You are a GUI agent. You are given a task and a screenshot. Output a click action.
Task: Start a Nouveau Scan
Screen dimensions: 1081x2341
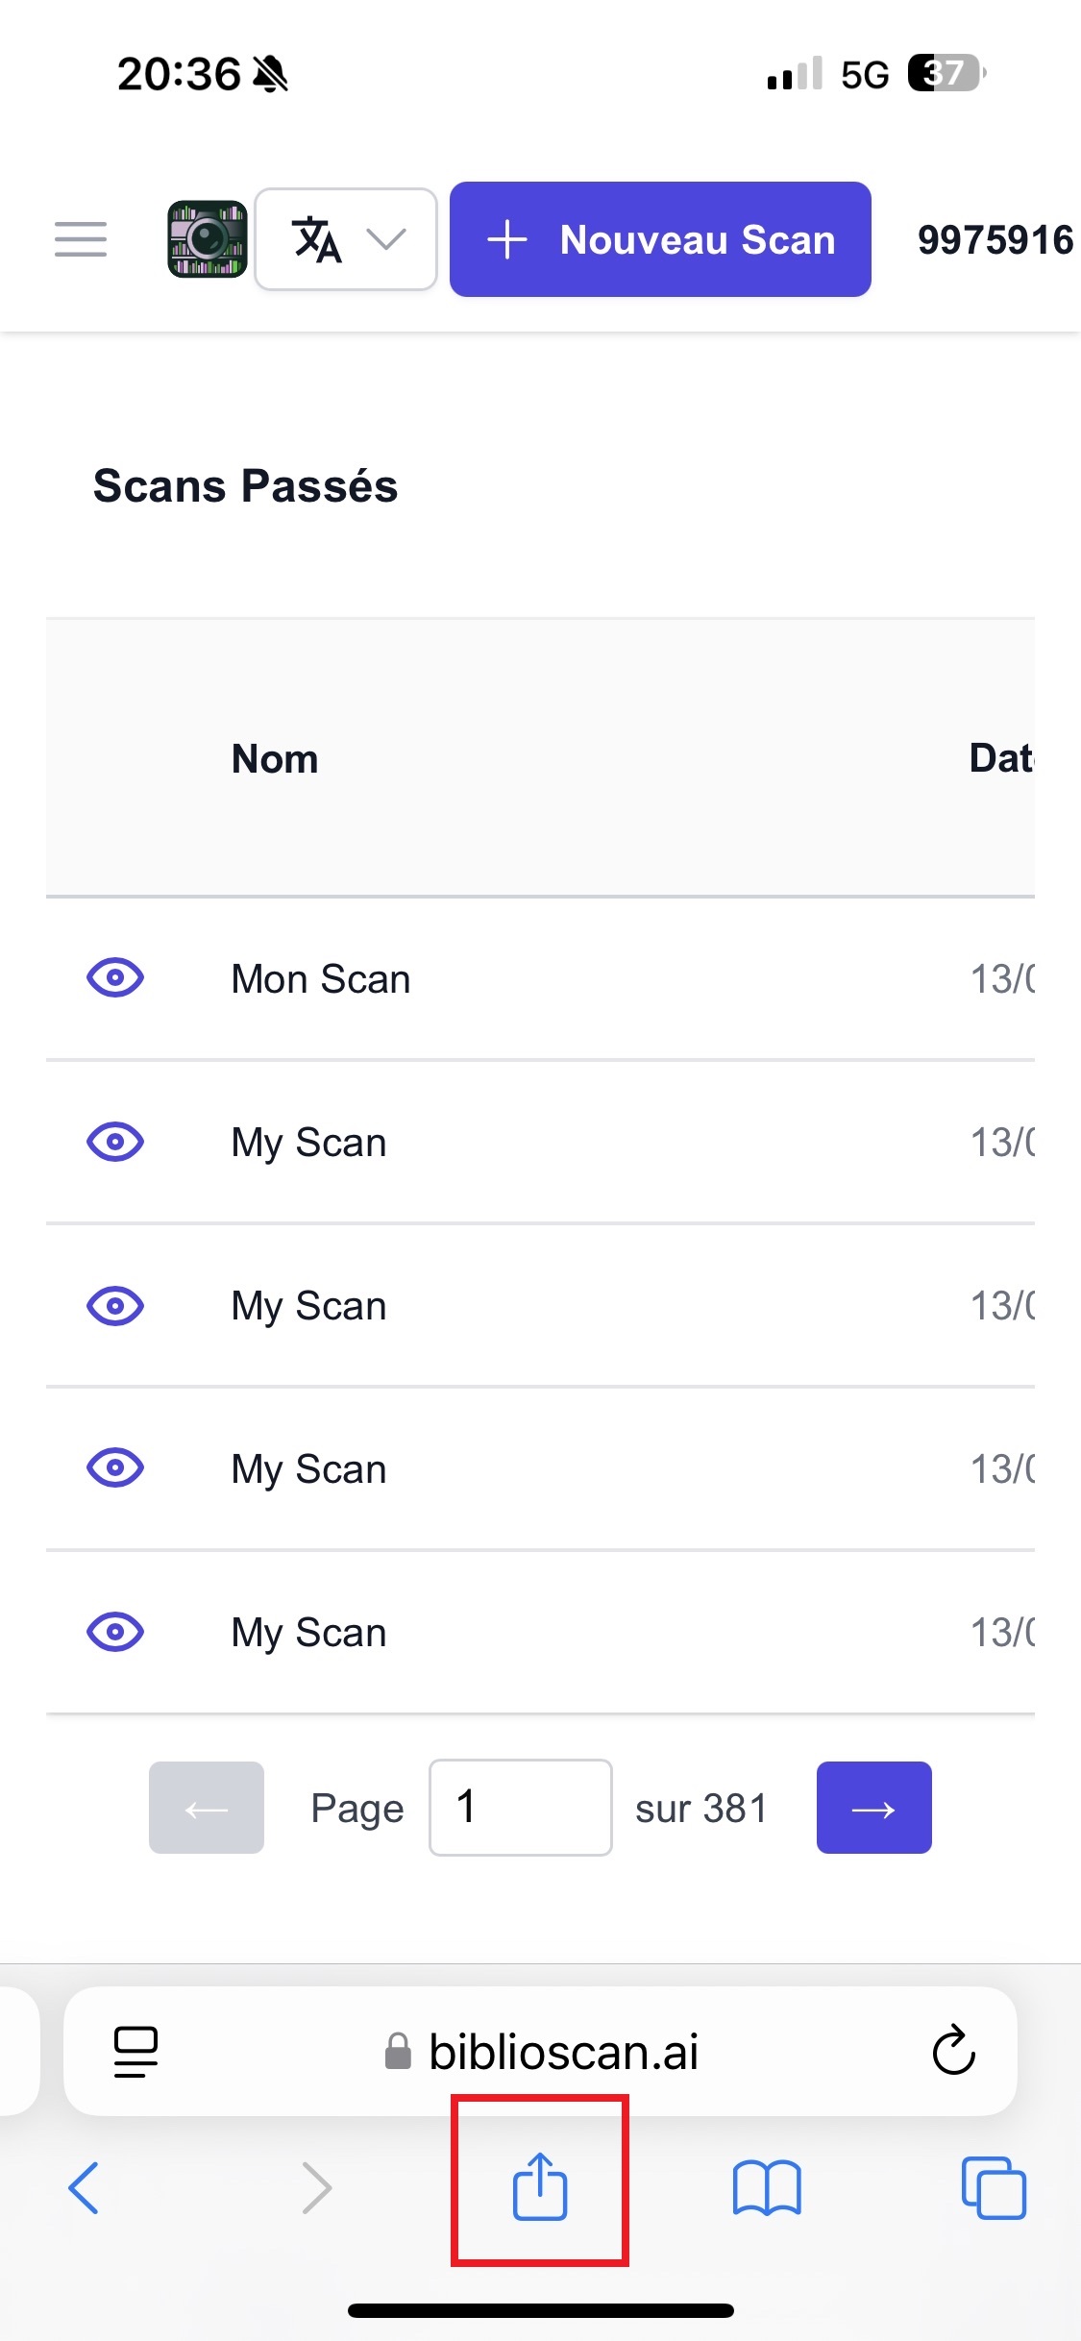coord(660,239)
